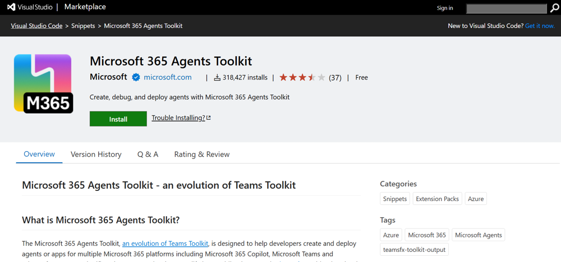Open 'an evolution of Teams Toolkit' link
The width and height of the screenshot is (561, 262).
coord(165,244)
